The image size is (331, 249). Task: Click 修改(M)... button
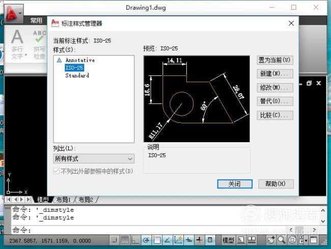[275, 88]
